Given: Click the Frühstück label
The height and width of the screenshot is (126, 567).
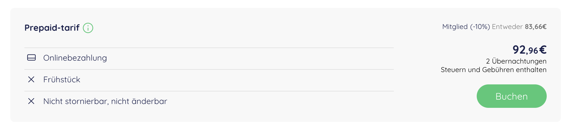Looking at the screenshot, I should [x=62, y=79].
